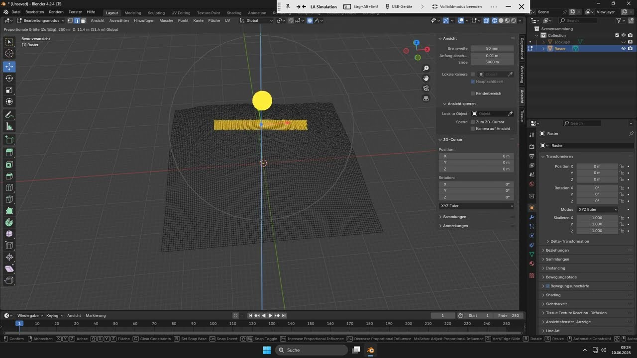Click the Skalieren X value field
637x358 pixels.
597,218
